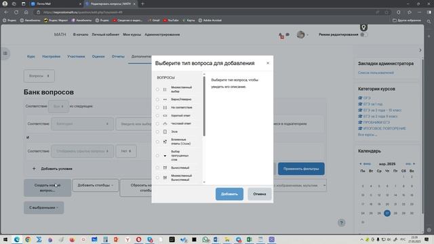Click the Calculated question type icon

click(165, 167)
